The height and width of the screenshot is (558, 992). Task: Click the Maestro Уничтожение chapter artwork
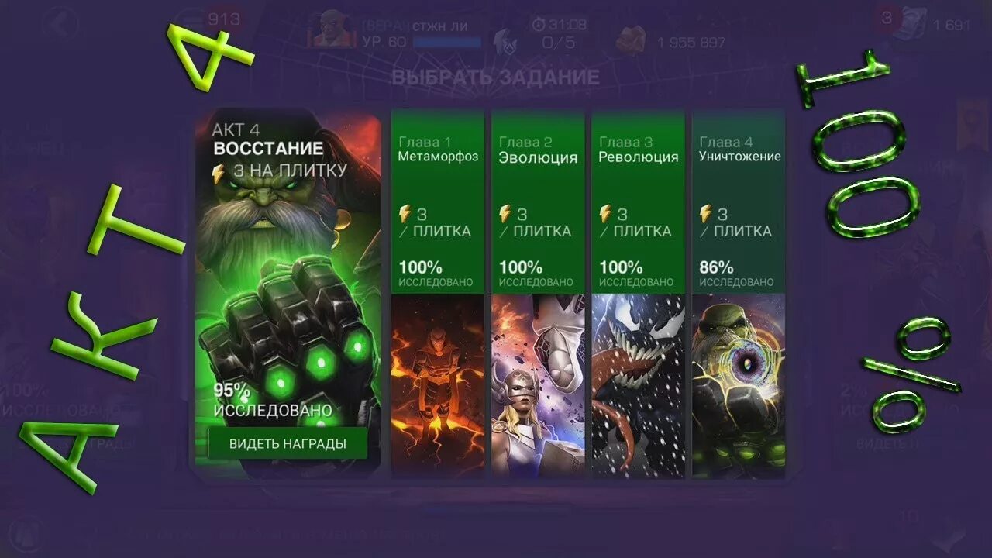(738, 385)
